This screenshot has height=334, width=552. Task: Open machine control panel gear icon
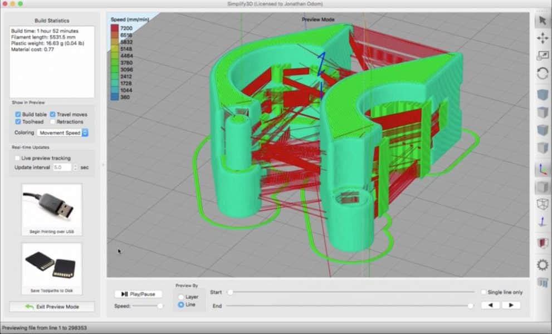point(543,264)
